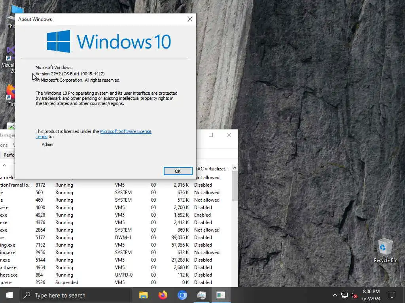Screen dimensions: 405x303
Task: Select the auth.exe process row
Action: click(x=116, y=267)
